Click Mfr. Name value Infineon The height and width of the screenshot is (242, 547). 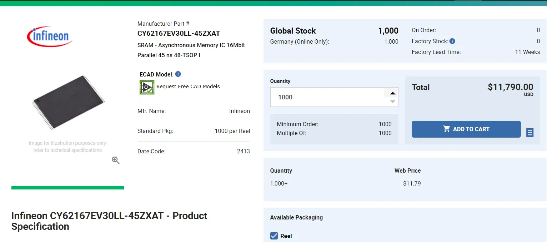coord(240,111)
